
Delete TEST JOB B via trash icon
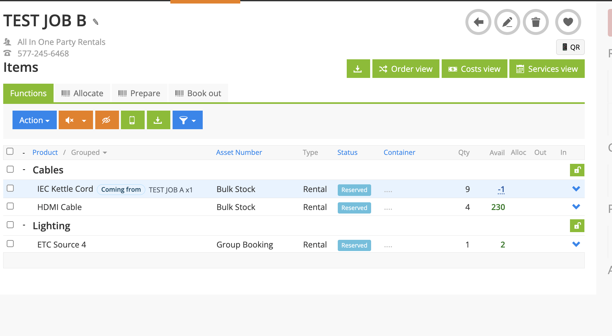click(x=536, y=22)
